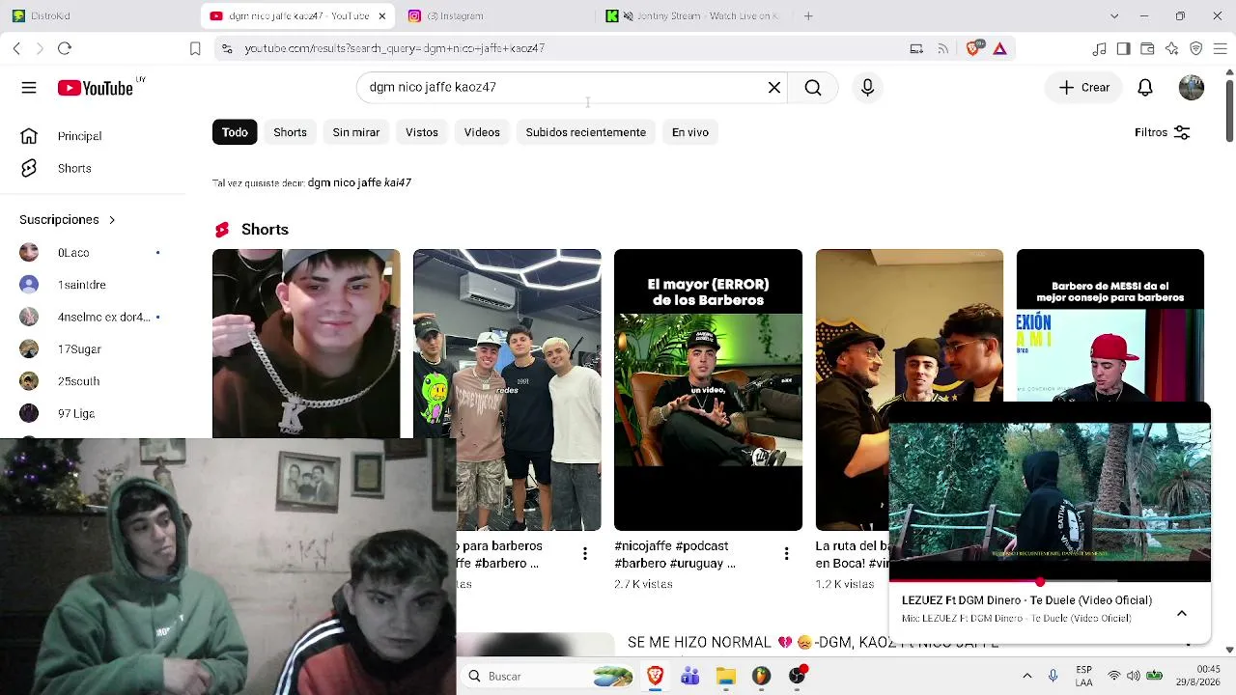Show hidden system tray icons
The image size is (1236, 695).
1026,676
